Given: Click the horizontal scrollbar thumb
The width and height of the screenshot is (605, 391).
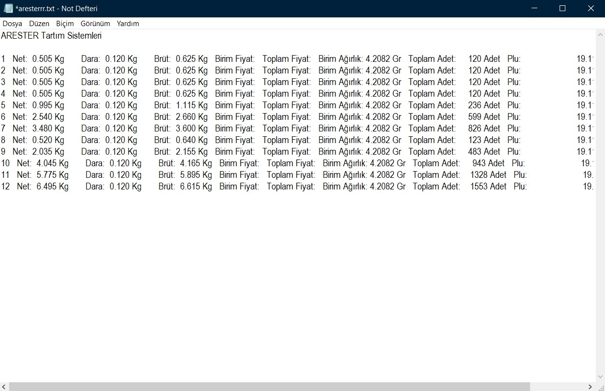Looking at the screenshot, I should click(x=270, y=387).
